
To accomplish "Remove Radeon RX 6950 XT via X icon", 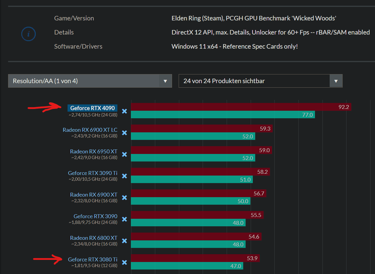I will point(125,155).
